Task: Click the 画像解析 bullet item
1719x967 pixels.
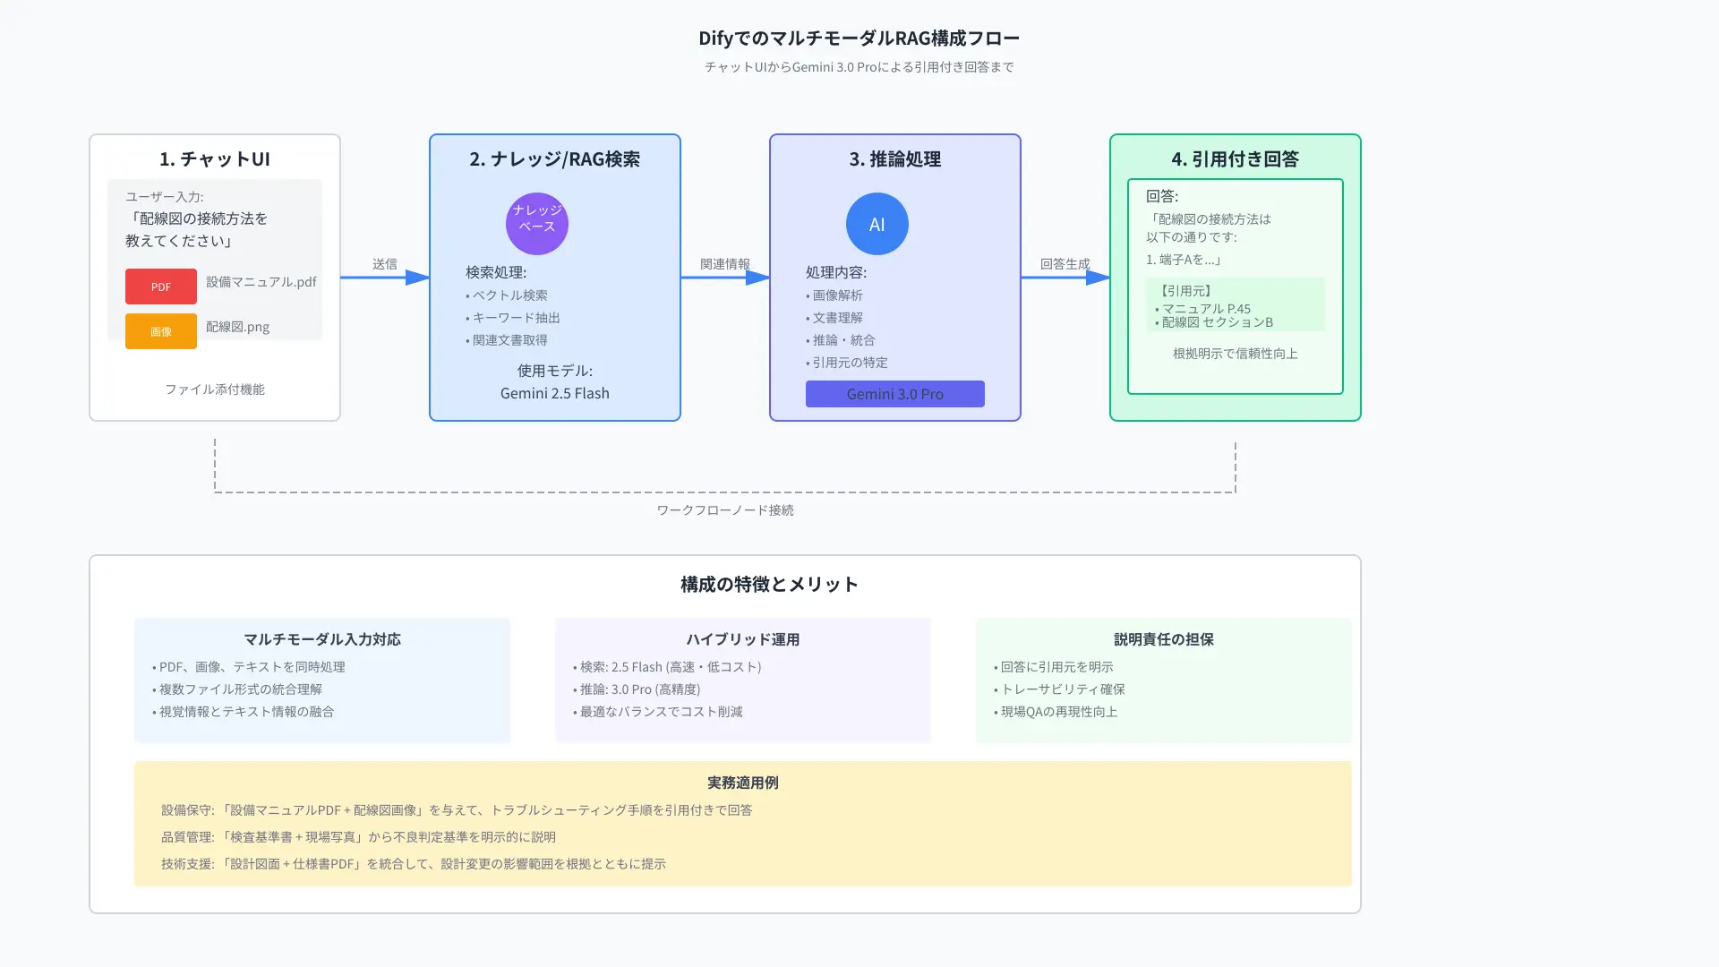Action: [834, 295]
